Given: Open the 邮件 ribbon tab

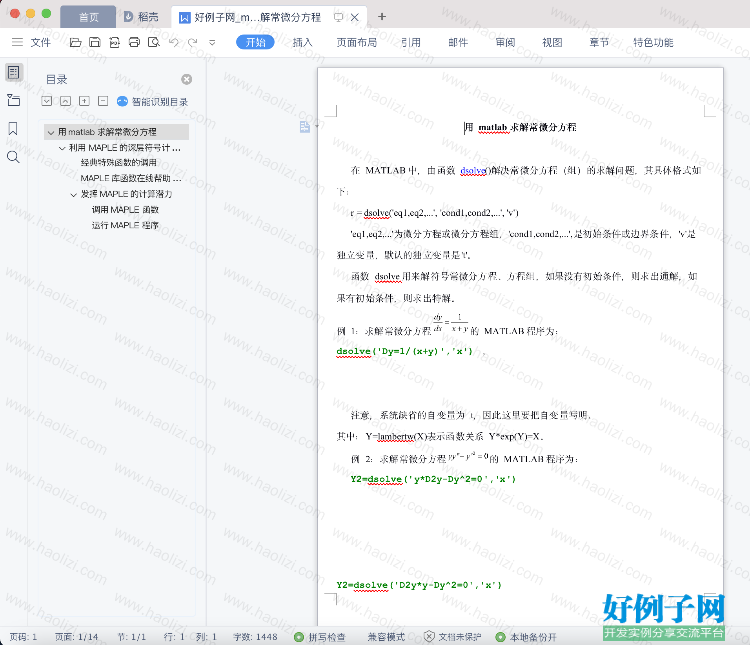Looking at the screenshot, I should point(458,42).
